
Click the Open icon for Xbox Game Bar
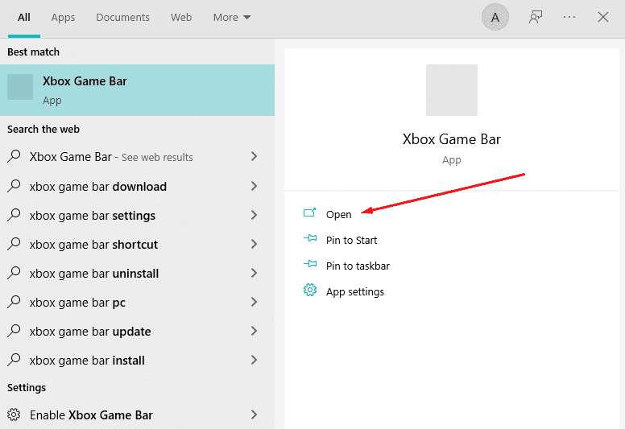coord(310,212)
